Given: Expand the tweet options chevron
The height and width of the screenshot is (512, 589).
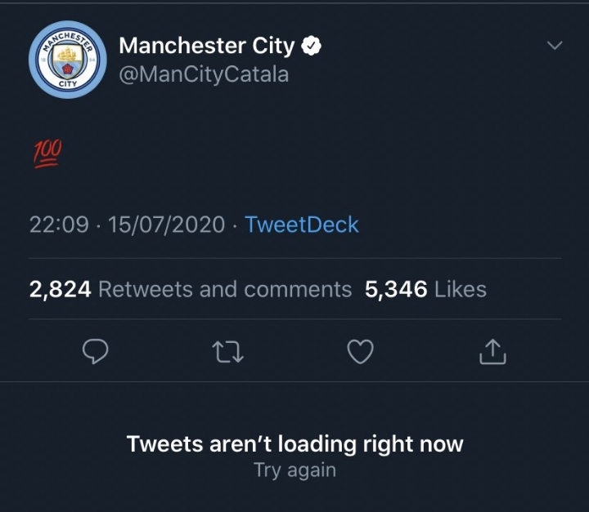Looking at the screenshot, I should pyautogui.click(x=555, y=46).
